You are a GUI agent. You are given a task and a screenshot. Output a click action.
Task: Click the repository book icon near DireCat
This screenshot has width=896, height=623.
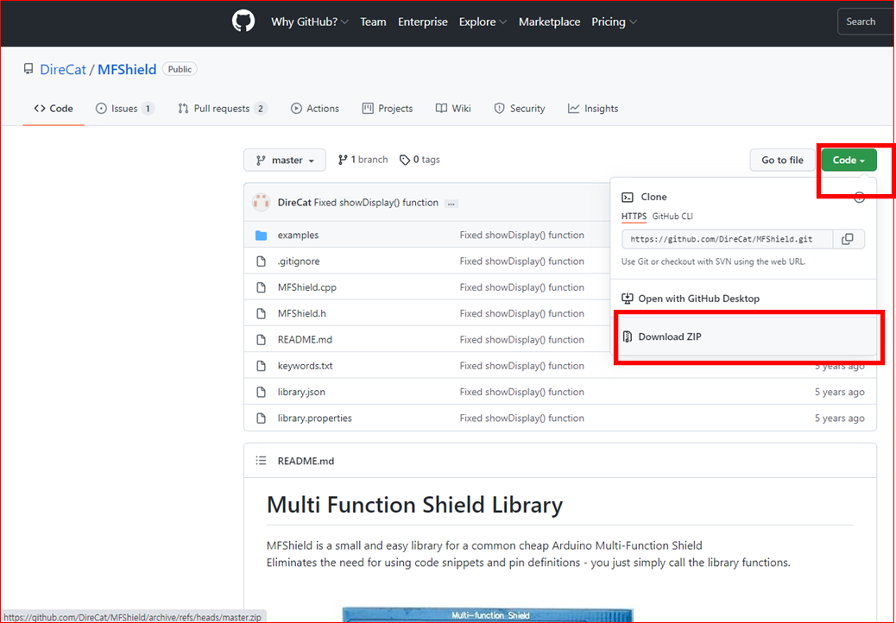[x=28, y=69]
